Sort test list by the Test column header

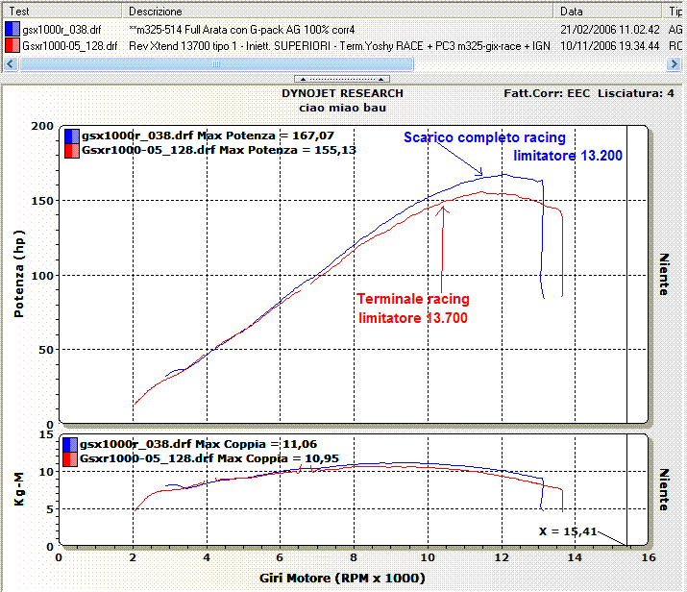pyautogui.click(x=62, y=11)
